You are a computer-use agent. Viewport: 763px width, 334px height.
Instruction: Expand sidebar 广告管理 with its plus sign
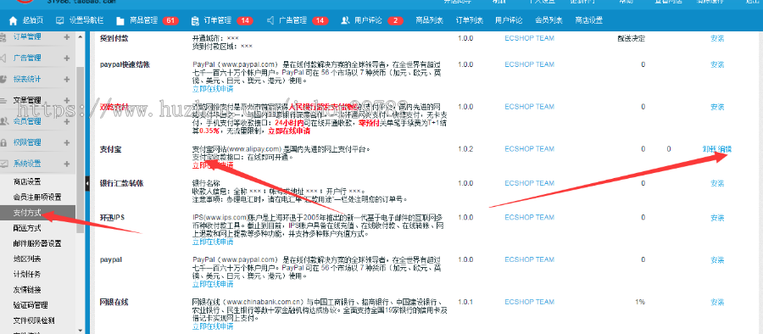pos(67,58)
